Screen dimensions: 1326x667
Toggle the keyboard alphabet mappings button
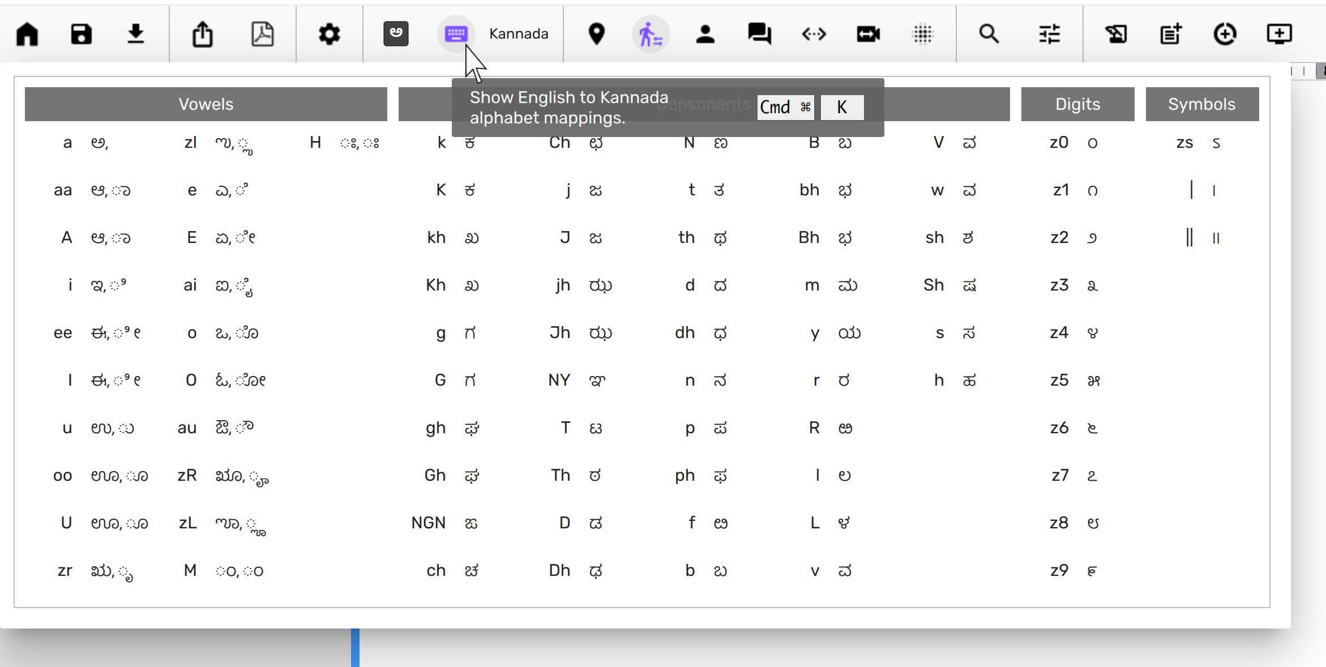pyautogui.click(x=456, y=34)
